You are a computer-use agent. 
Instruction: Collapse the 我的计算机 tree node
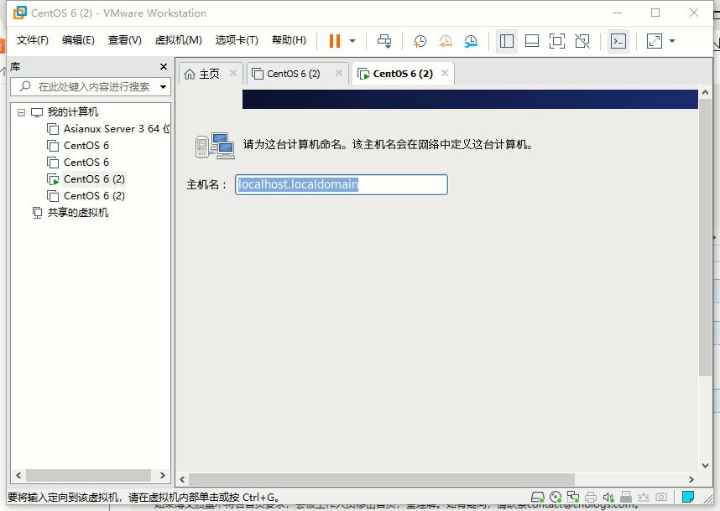[x=21, y=112]
